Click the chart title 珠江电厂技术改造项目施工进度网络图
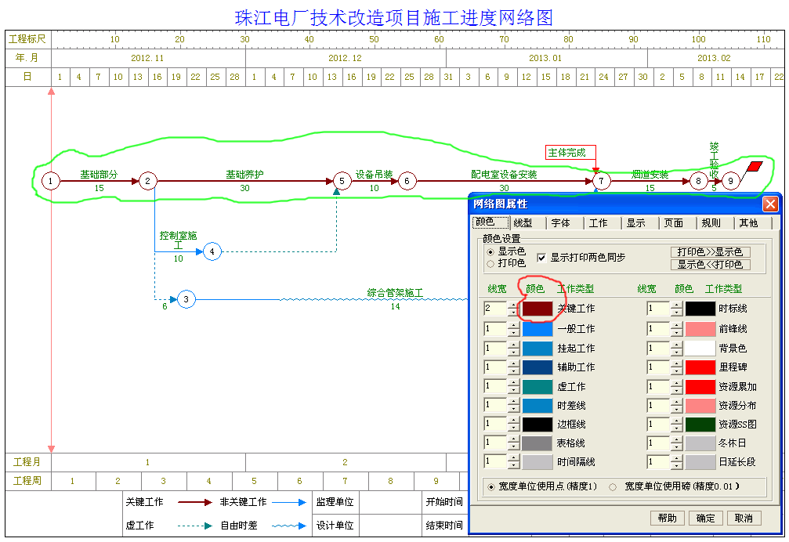Viewport: 789px width, 542px height. click(394, 17)
